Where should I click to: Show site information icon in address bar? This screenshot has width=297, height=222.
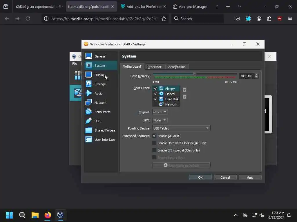click(46, 18)
